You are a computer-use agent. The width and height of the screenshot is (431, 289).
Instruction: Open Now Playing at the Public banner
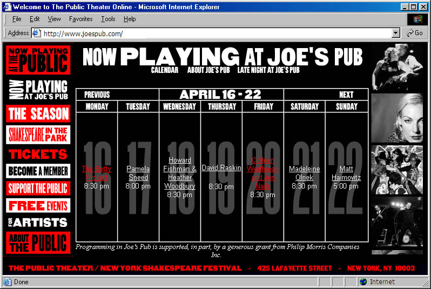tap(38, 60)
